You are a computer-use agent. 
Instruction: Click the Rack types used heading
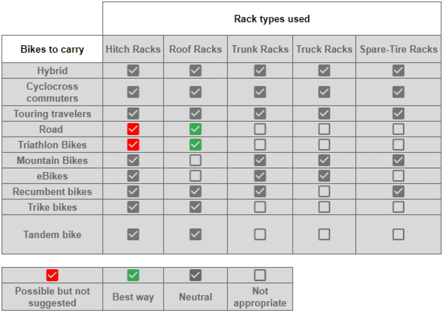click(271, 19)
